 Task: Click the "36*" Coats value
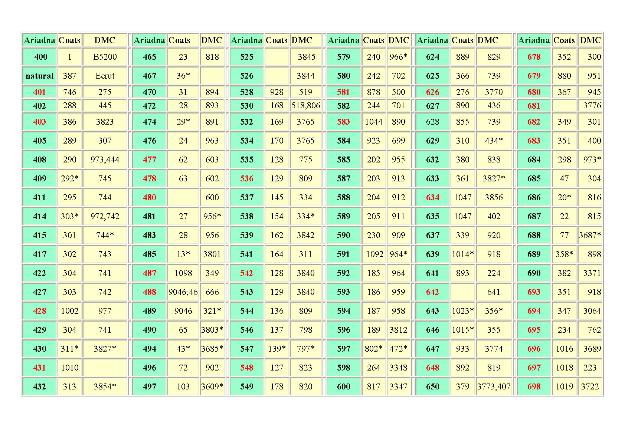(x=183, y=76)
